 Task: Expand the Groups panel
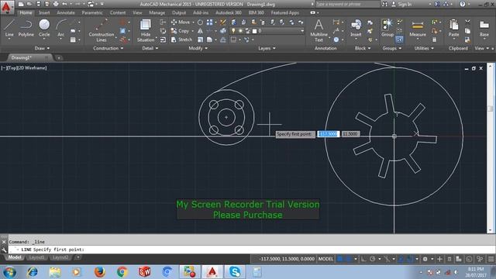(x=392, y=48)
